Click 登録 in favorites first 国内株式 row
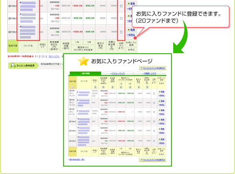Image resolution: width=235 pixels, height=174 pixels. [161, 119]
